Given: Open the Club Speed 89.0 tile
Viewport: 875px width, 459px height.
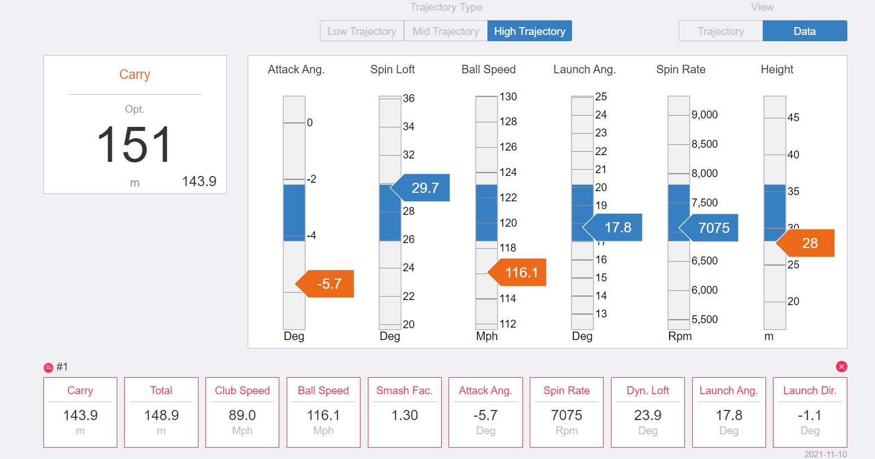Looking at the screenshot, I should point(242,412).
